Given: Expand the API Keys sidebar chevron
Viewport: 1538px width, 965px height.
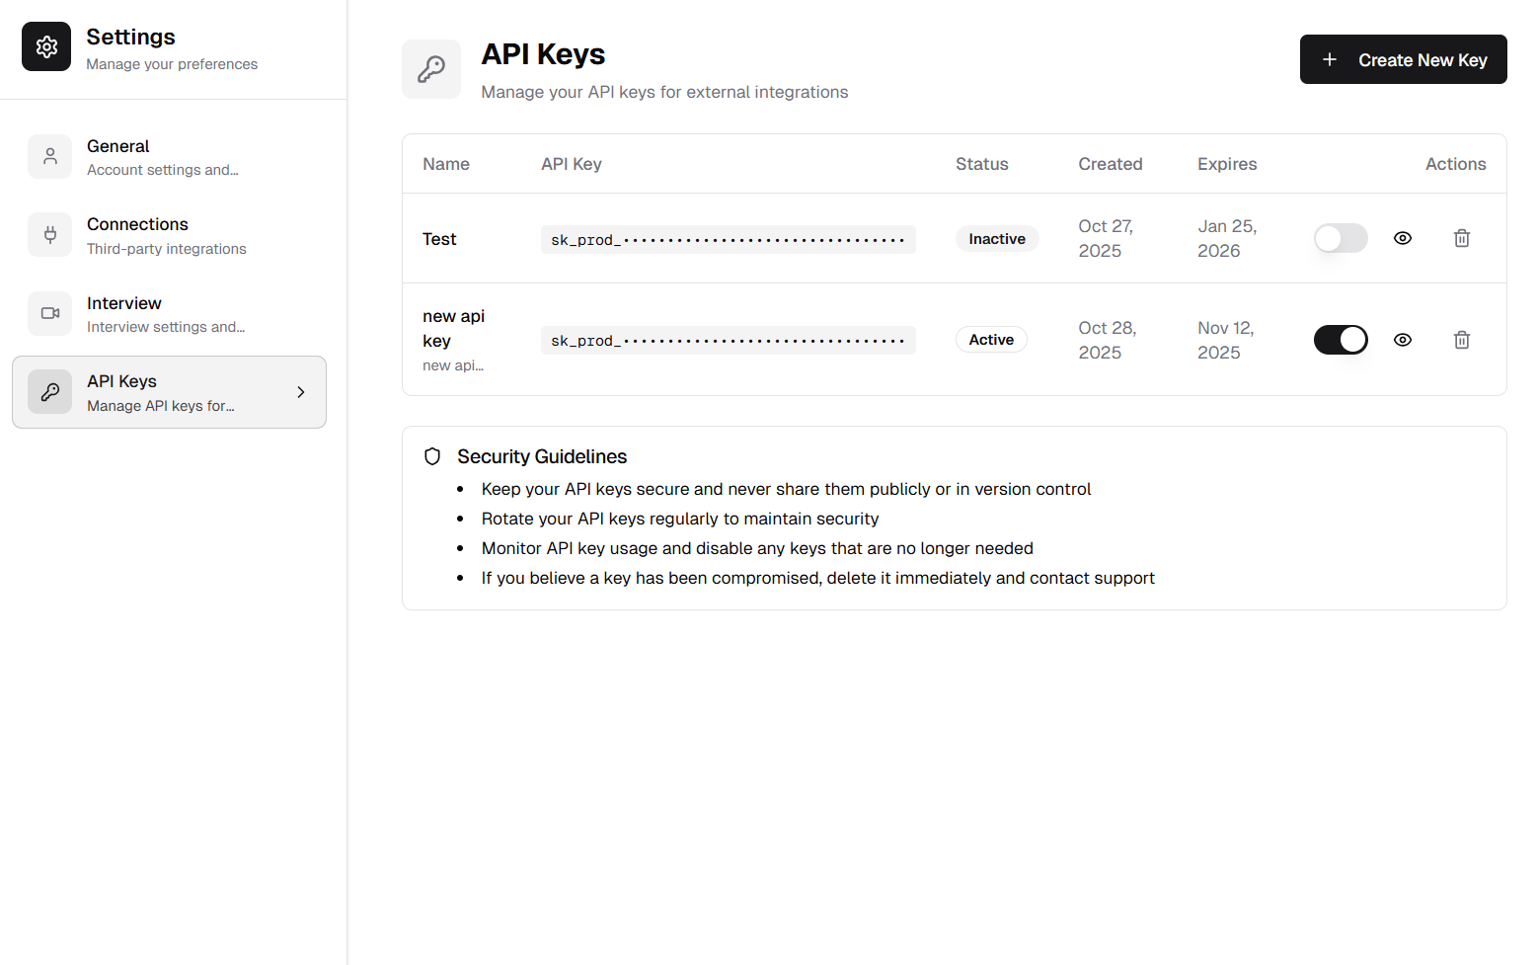Looking at the screenshot, I should 301,391.
